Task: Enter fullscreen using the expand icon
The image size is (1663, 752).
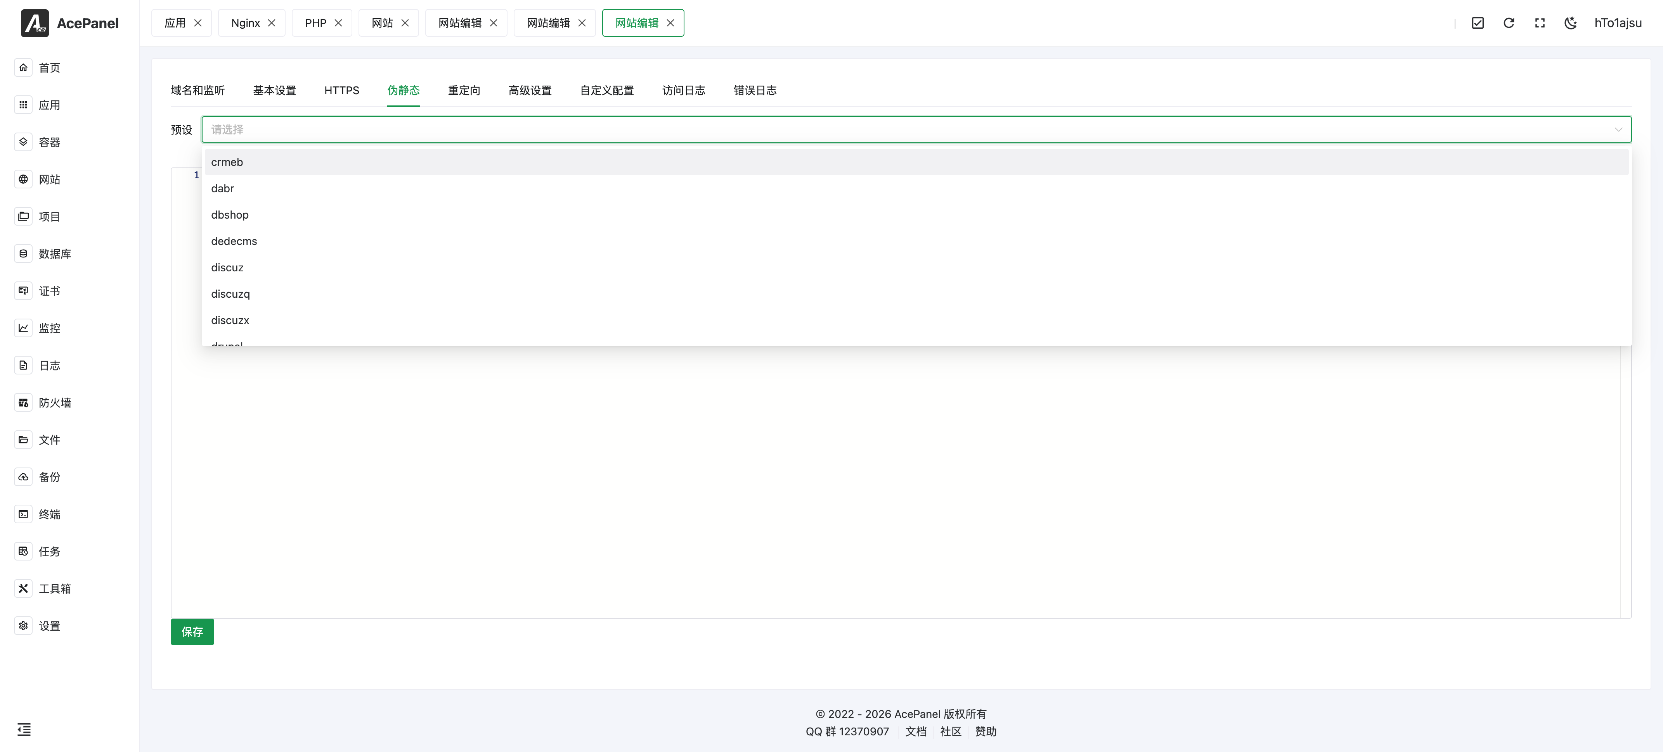Action: (x=1540, y=23)
